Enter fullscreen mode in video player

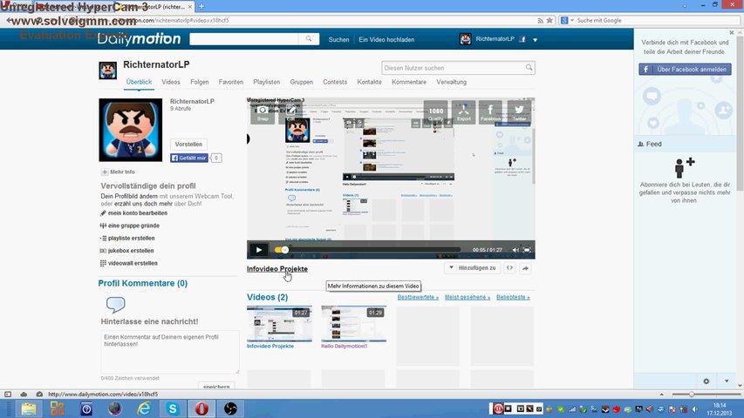pyautogui.click(x=527, y=250)
